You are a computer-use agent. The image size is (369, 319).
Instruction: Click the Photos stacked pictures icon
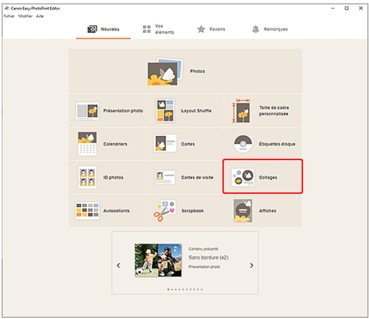click(x=166, y=72)
